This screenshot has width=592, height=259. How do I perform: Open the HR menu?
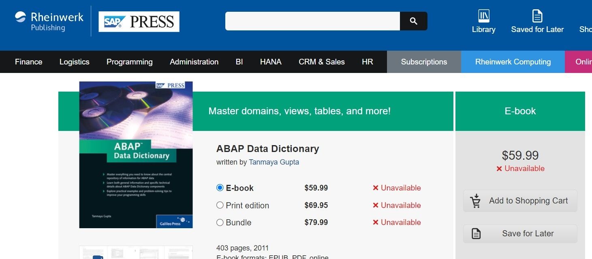point(368,62)
